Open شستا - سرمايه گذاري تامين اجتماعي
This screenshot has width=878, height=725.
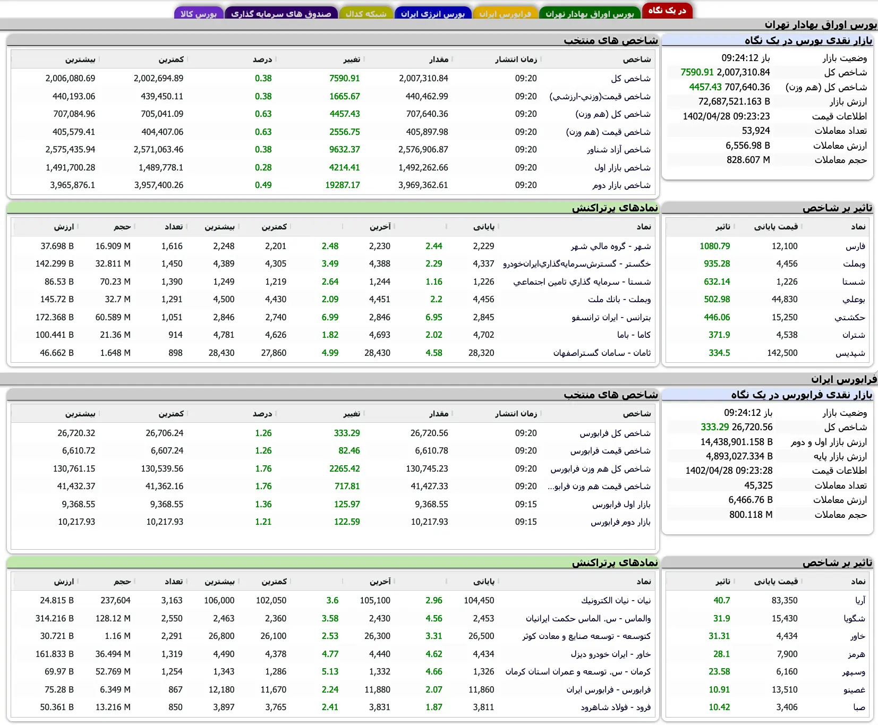582,282
